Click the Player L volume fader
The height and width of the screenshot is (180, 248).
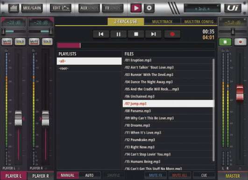[x=18, y=118]
